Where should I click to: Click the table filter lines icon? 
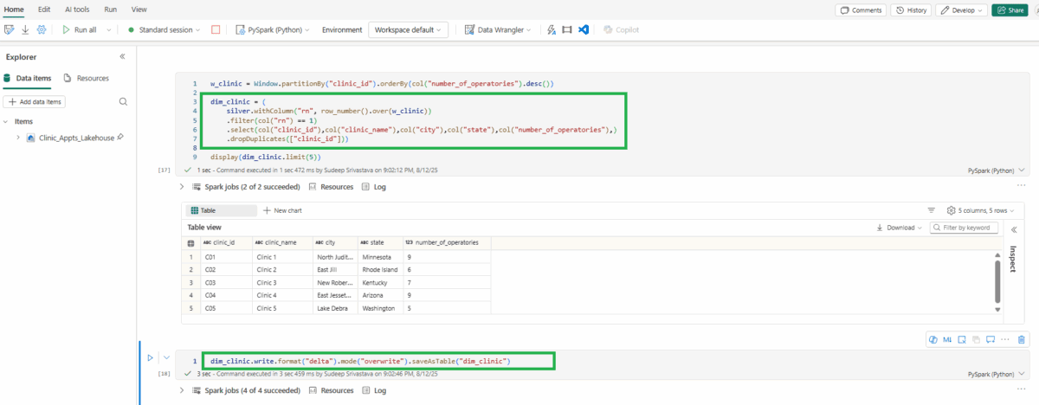[932, 210]
